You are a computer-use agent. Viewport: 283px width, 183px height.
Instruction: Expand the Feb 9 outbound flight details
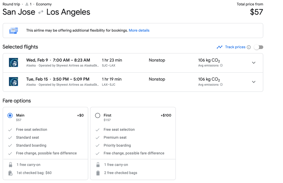[x=254, y=63]
